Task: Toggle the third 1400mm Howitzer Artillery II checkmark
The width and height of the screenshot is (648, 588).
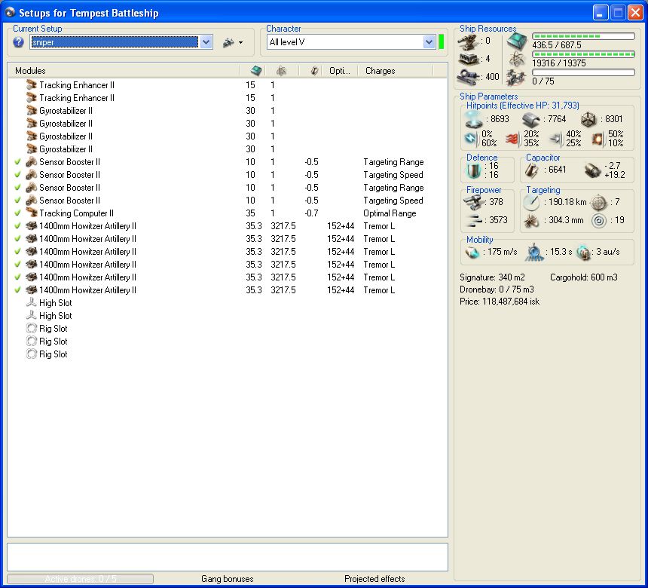Action: 17,252
